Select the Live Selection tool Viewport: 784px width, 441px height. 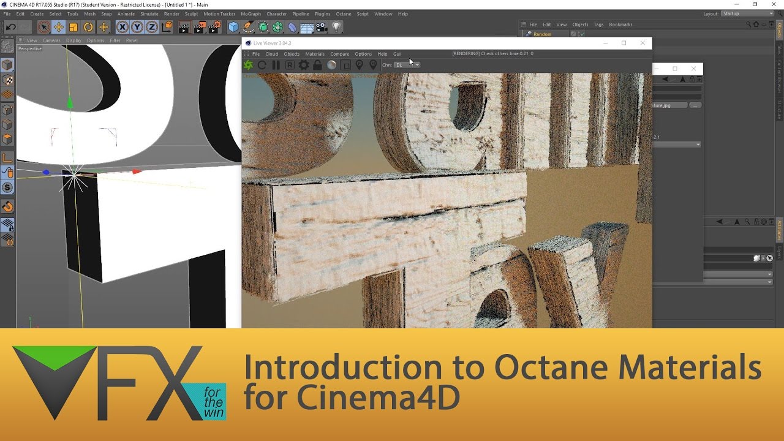point(43,27)
